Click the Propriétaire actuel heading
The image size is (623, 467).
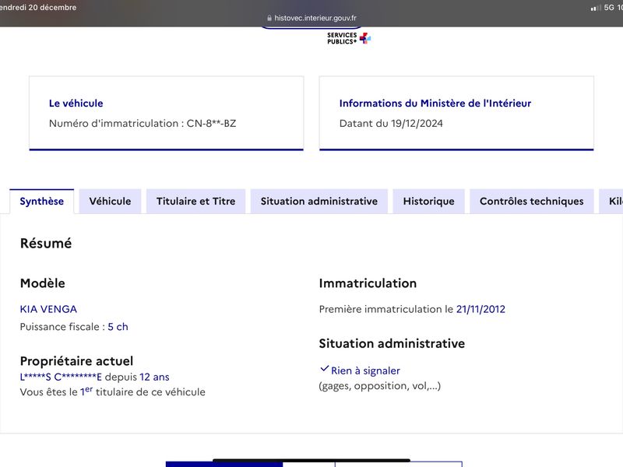[x=76, y=361]
